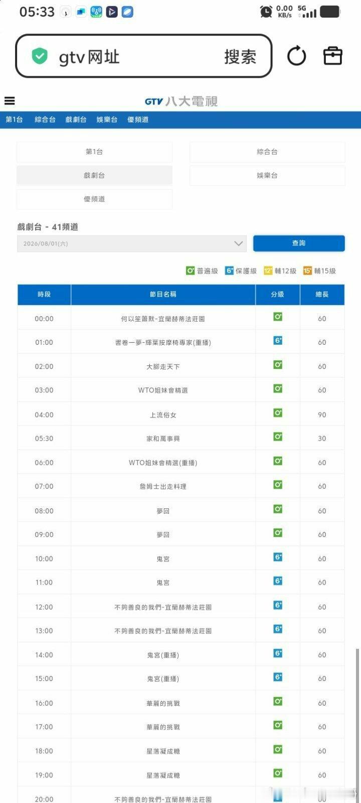Click rating icon in the 05:30 row
This screenshot has height=803, width=361.
pyautogui.click(x=278, y=437)
